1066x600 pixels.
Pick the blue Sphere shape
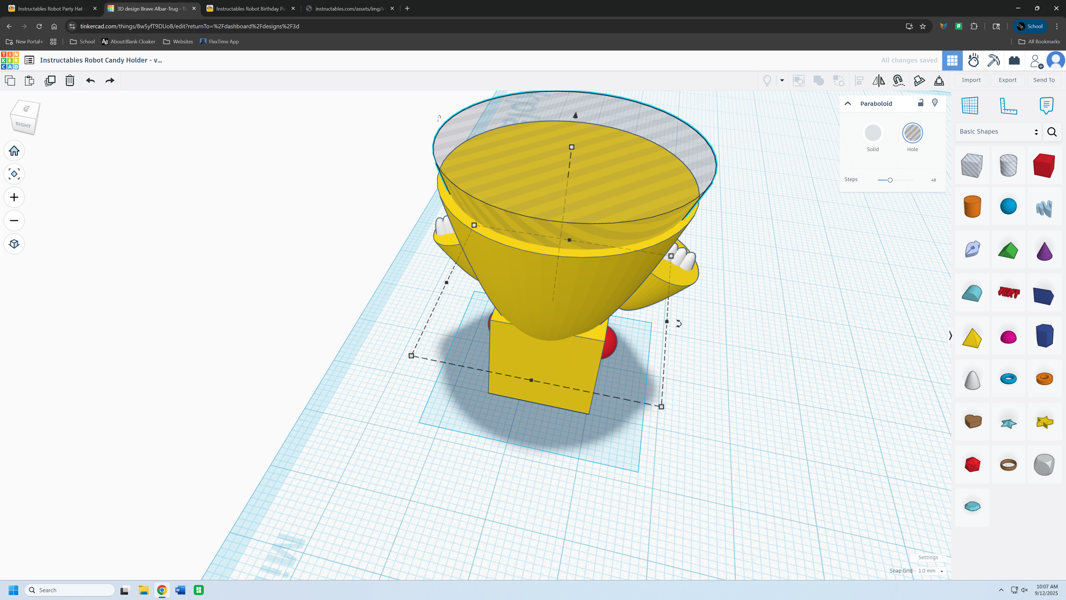(1008, 206)
